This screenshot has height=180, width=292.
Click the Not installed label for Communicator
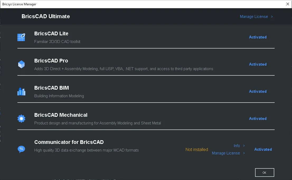tap(197, 149)
